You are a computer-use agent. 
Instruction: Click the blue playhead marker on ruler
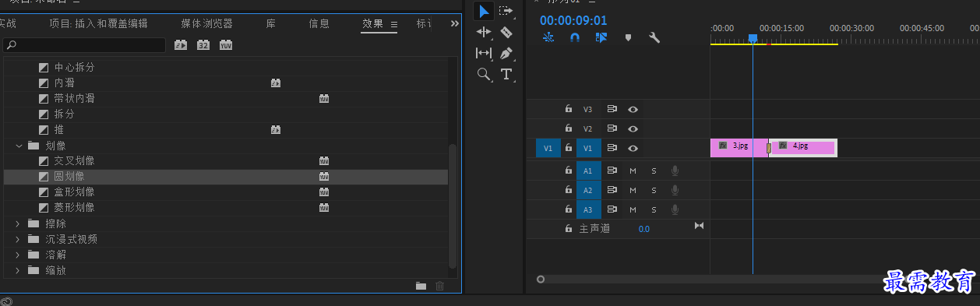[753, 37]
